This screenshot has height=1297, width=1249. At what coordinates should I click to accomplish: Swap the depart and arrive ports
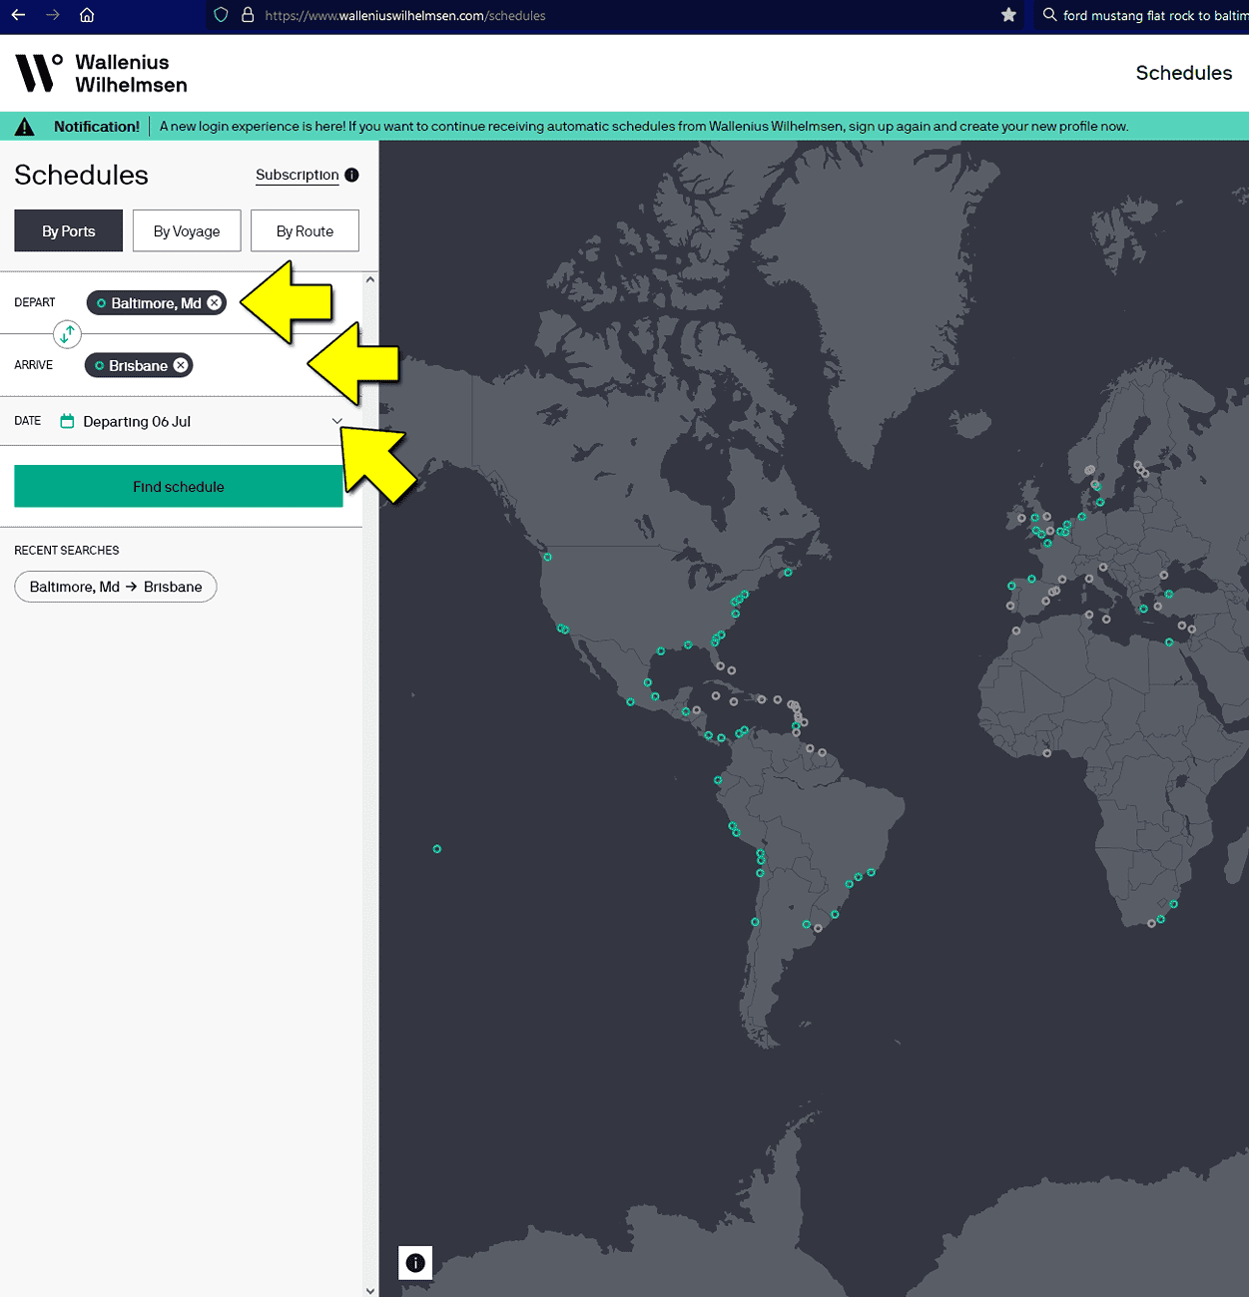[67, 334]
